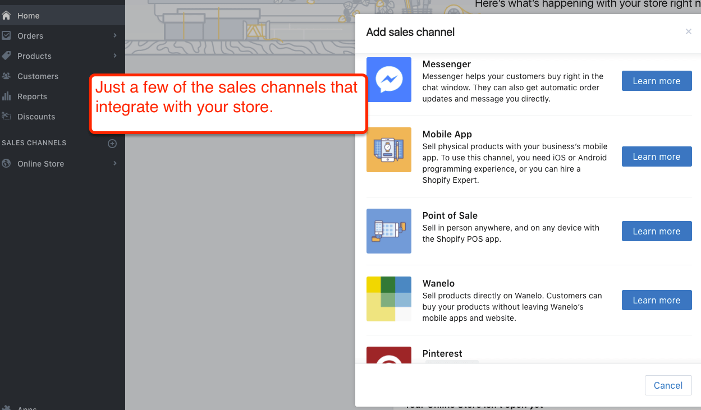This screenshot has height=410, width=701.
Task: Click the Pinterest channel title
Action: coord(442,353)
